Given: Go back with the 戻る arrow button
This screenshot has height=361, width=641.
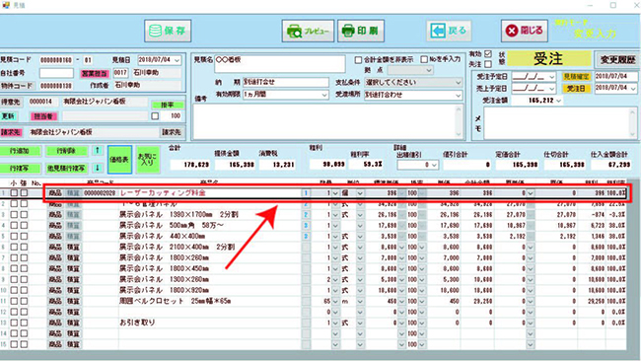Looking at the screenshot, I should pos(449,31).
